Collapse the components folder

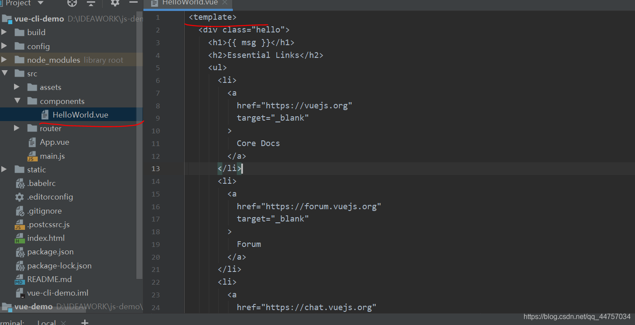(x=17, y=101)
